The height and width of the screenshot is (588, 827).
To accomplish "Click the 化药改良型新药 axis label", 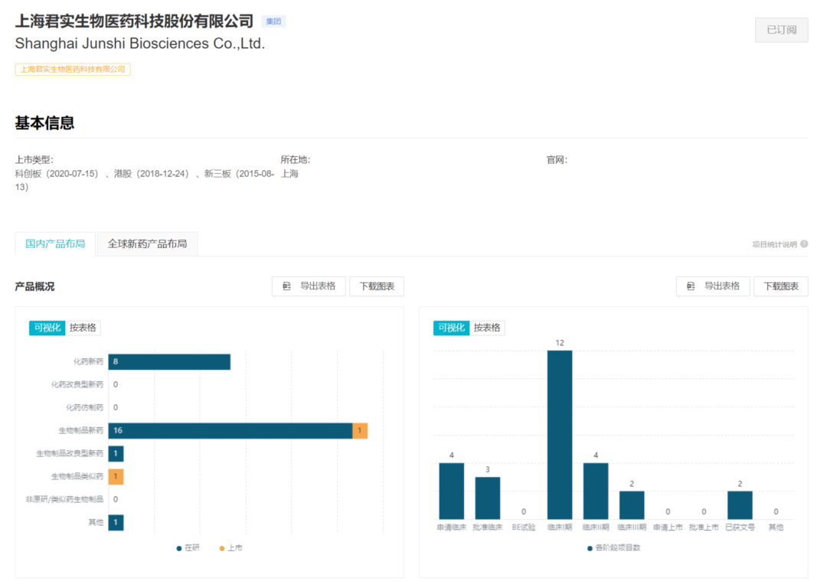I will click(x=77, y=384).
